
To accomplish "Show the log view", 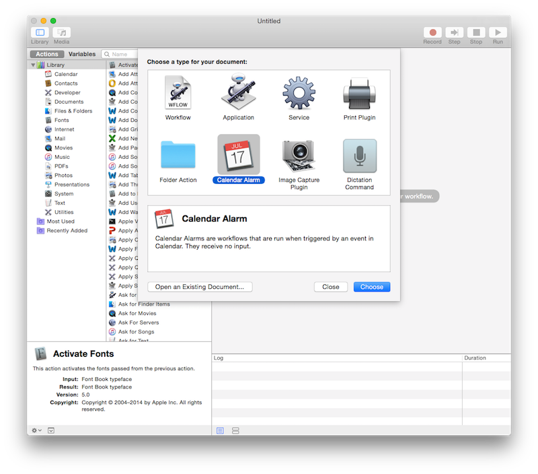I will click(221, 431).
